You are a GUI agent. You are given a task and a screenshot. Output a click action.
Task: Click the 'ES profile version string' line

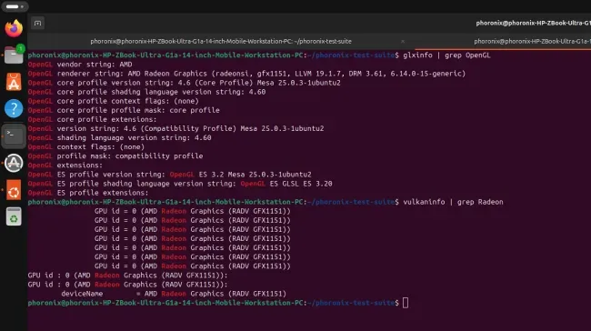tap(170, 175)
